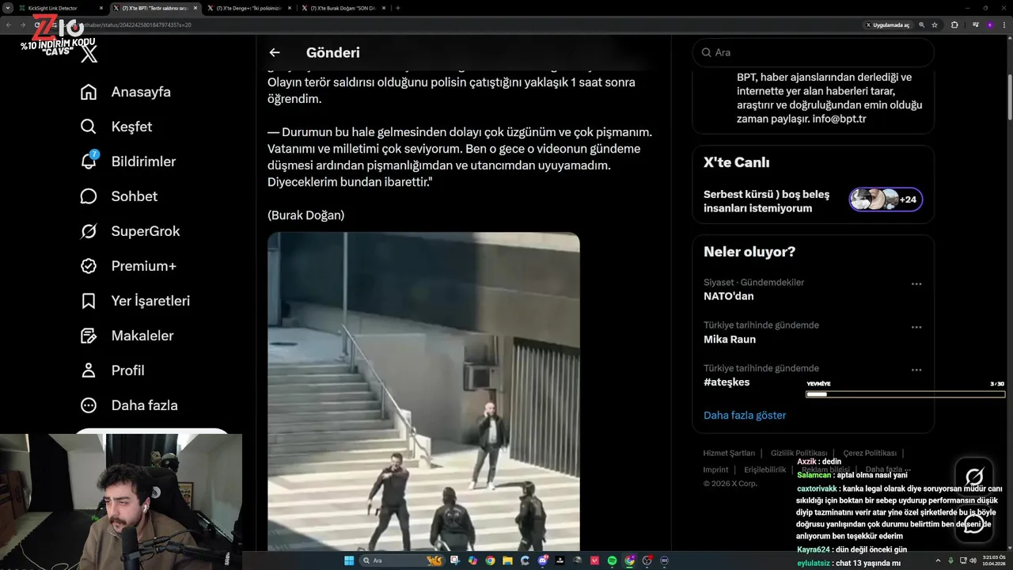The height and width of the screenshot is (570, 1013).
Task: Open Discord from taskbar
Action: [x=543, y=560]
